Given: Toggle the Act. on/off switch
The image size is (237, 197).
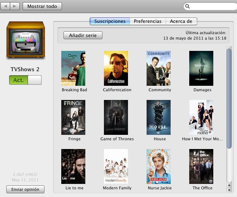Looking at the screenshot, I should [x=25, y=80].
